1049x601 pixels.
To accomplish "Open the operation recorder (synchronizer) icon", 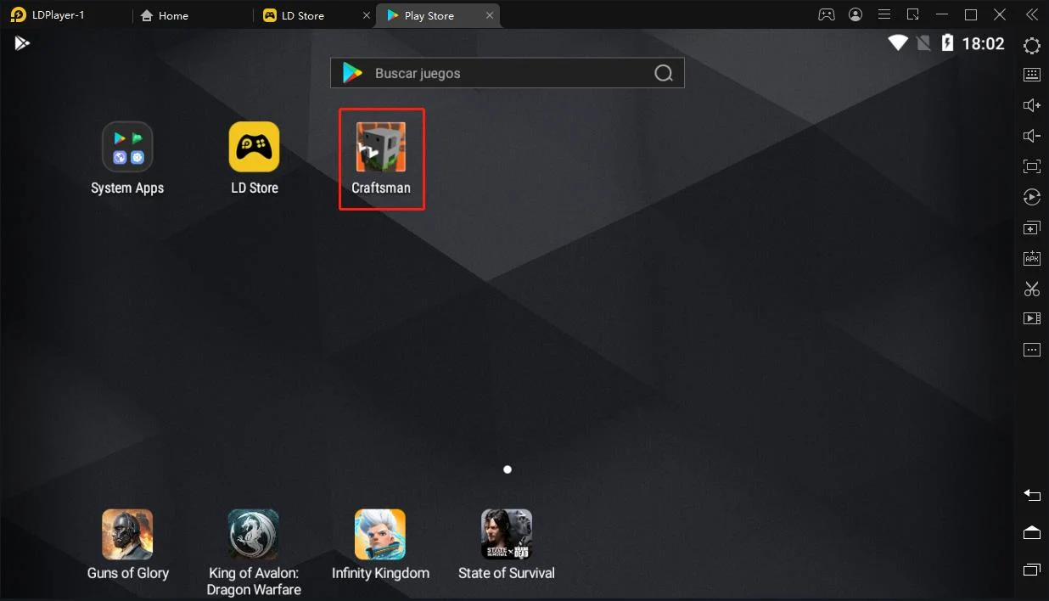I will coord(1032,197).
